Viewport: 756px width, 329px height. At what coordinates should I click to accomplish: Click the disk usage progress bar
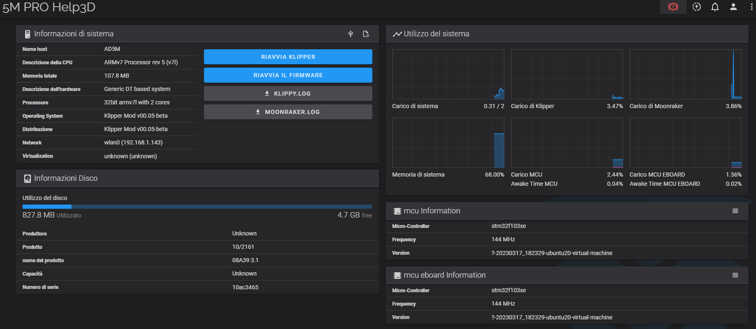[x=197, y=207]
